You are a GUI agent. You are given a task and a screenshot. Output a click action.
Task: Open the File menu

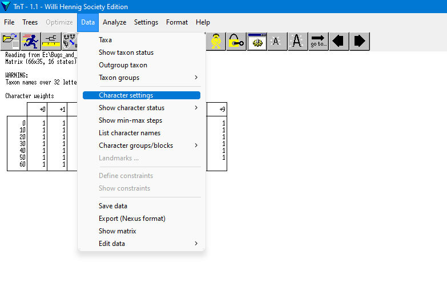(x=9, y=22)
